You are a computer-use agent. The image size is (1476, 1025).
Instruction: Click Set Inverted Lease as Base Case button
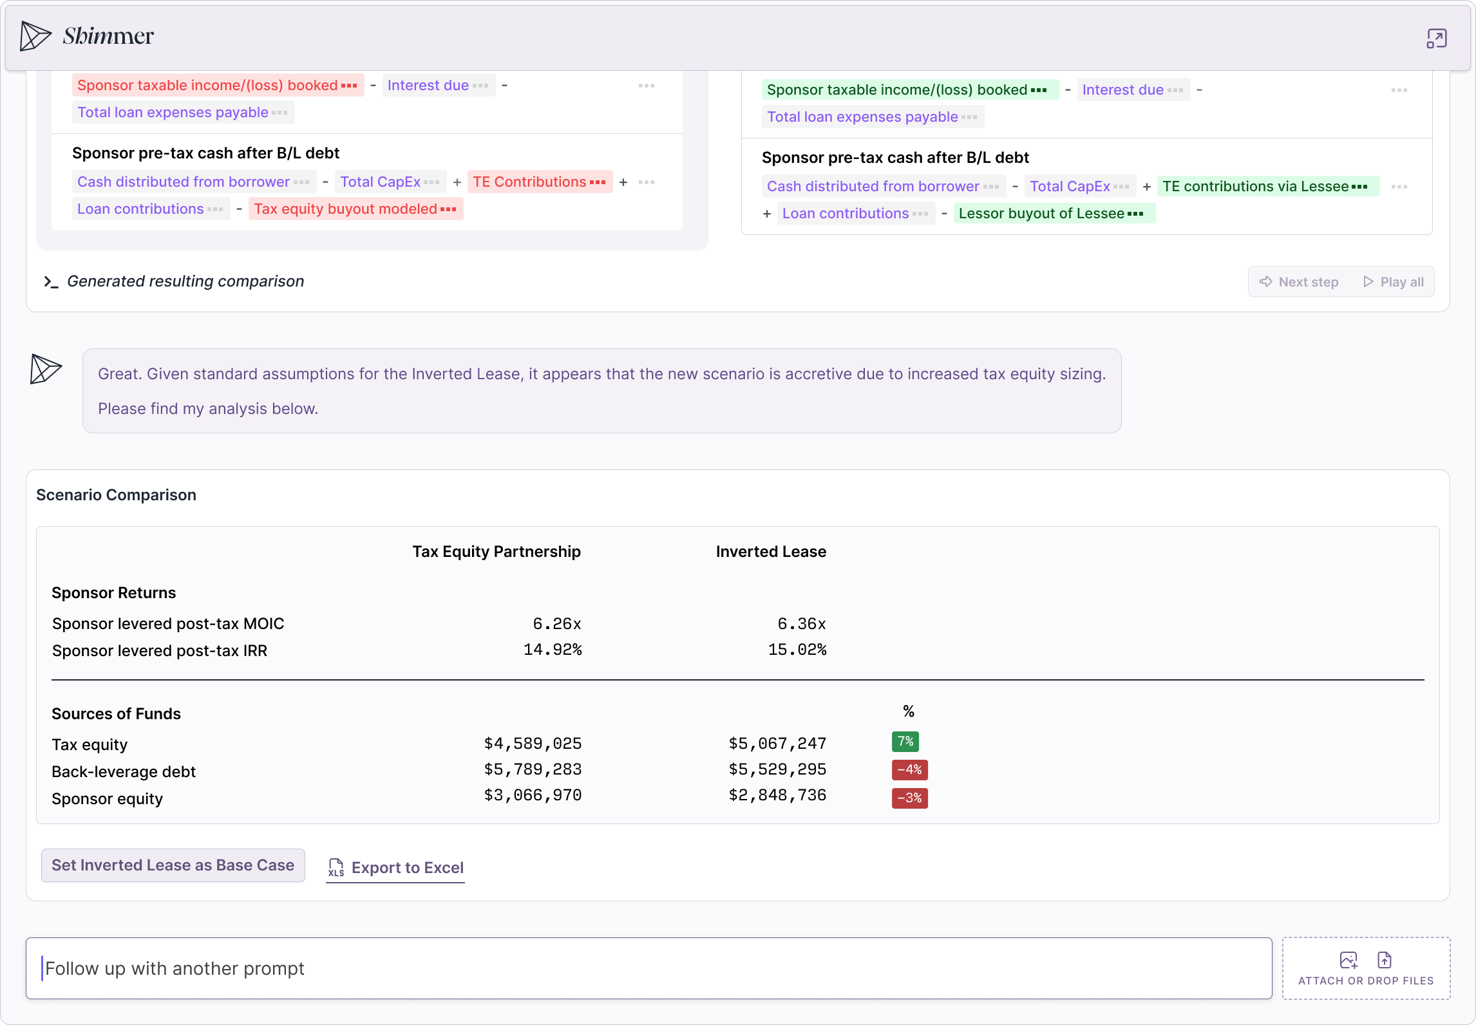click(x=174, y=866)
